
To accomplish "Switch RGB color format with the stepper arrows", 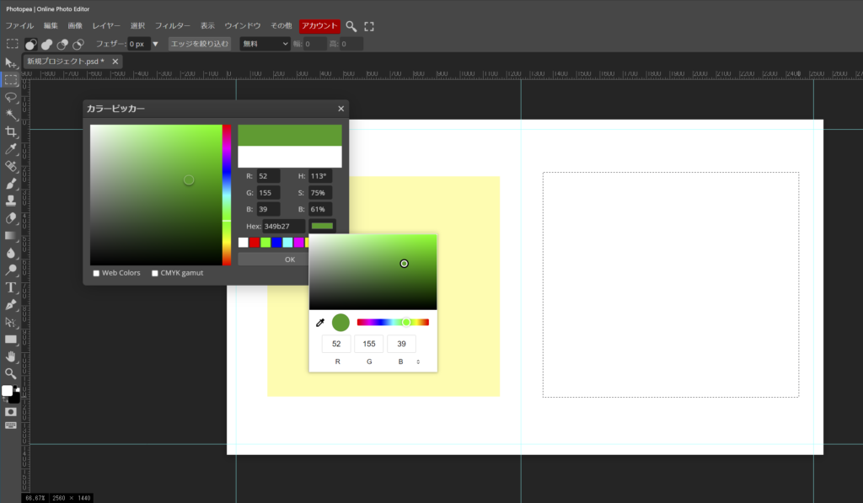I will click(x=418, y=362).
